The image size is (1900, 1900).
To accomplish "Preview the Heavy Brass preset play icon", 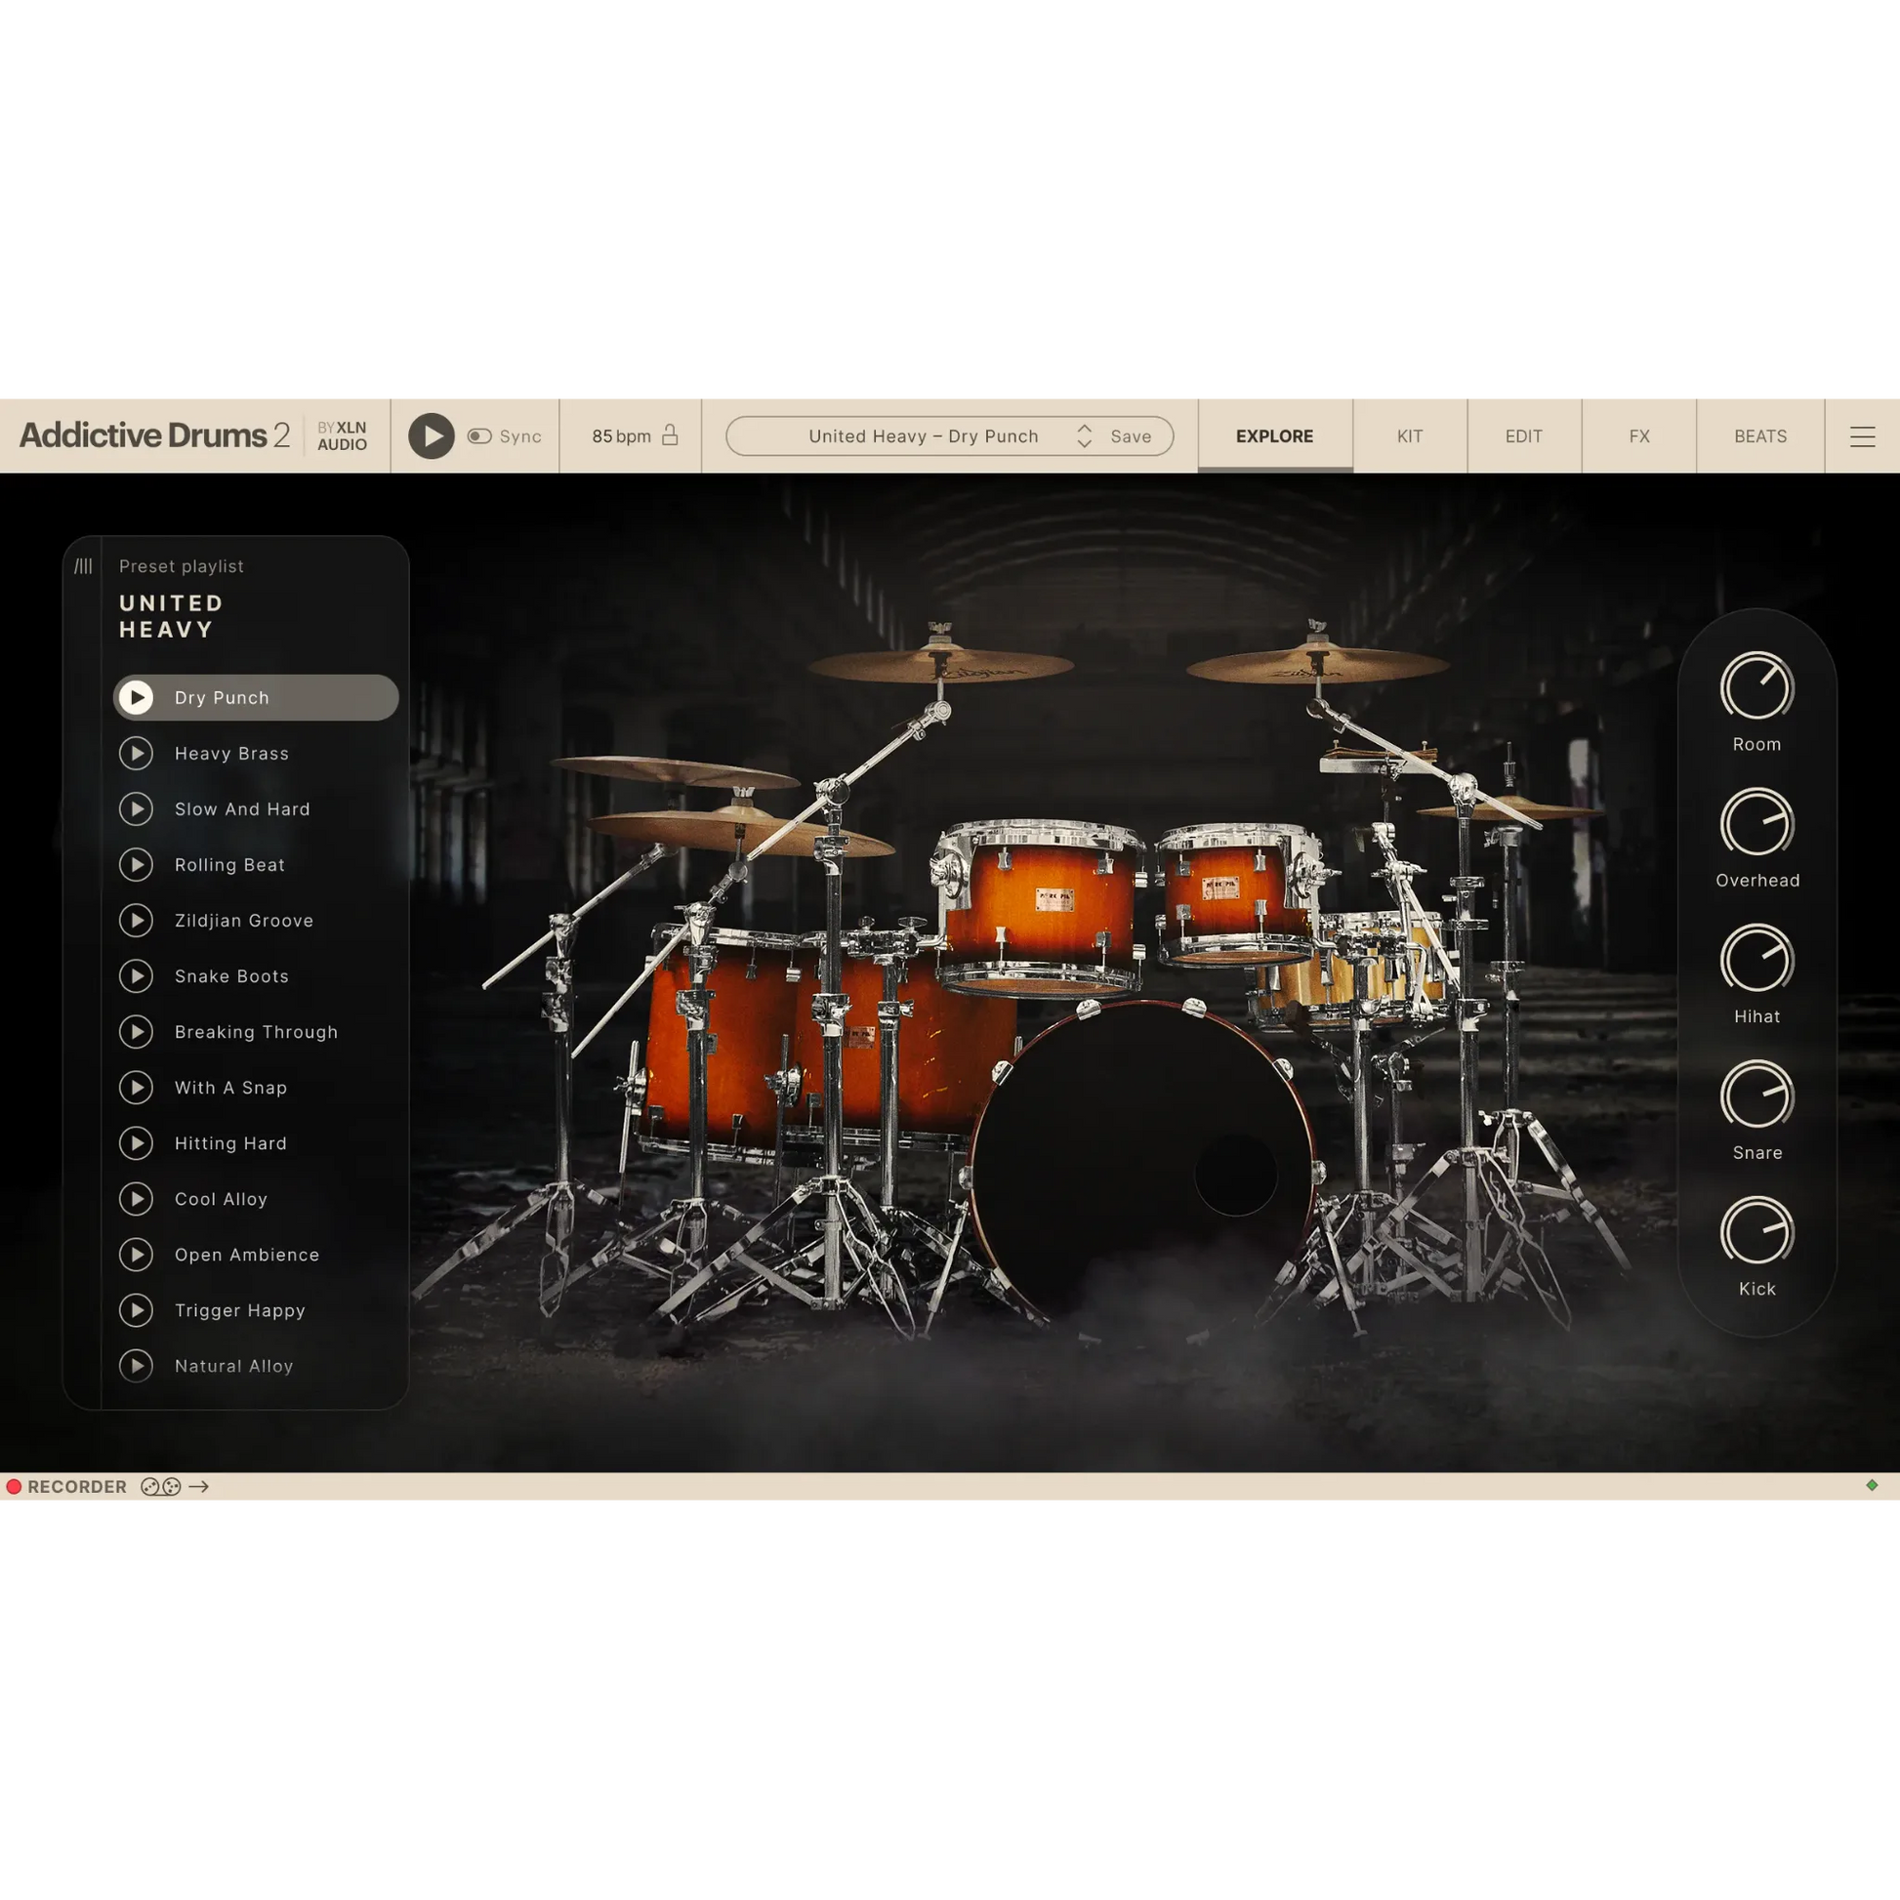I will (137, 754).
